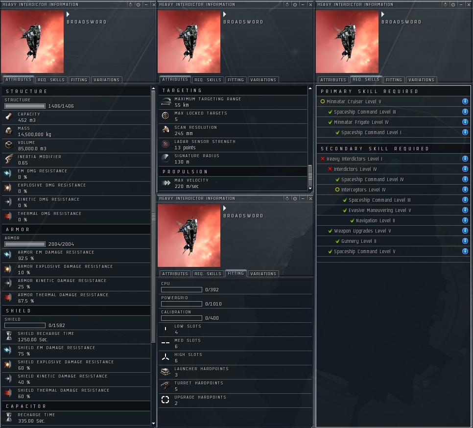The height and width of the screenshot is (428, 473).
Task: Click the scroll-down arrow in Structure attributes list
Action: click(153, 424)
